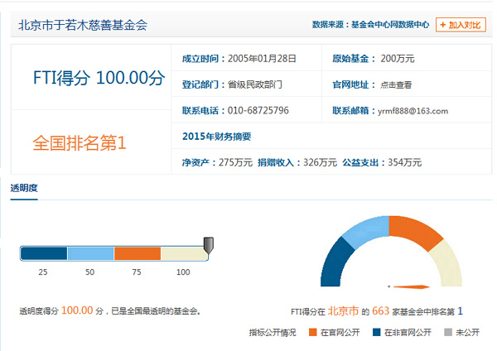Click the cream segment of the score bar
This screenshot has height=351, width=497.
click(184, 253)
